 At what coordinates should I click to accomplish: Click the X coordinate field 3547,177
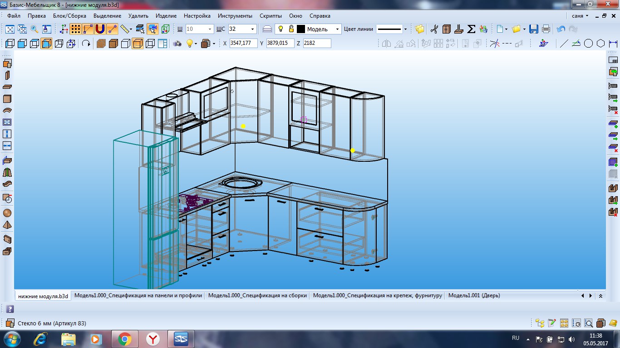coord(243,43)
